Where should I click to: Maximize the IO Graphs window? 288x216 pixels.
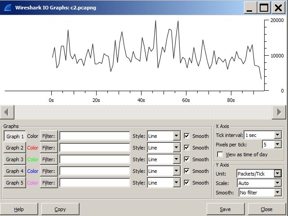264,8
